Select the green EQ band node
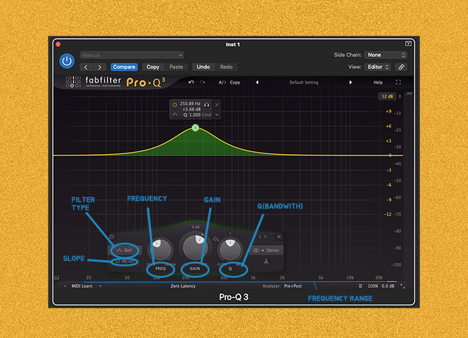 (x=195, y=128)
